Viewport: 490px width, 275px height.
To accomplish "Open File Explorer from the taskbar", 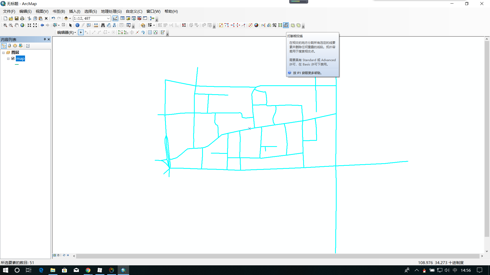I will (x=53, y=270).
